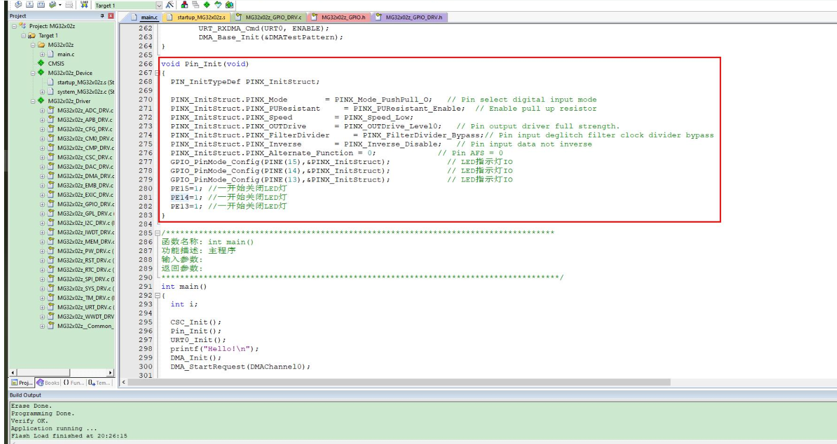This screenshot has height=444, width=837.
Task: Expand the MG32x02z_ADC_DRV.c tree node
Action: [43, 111]
